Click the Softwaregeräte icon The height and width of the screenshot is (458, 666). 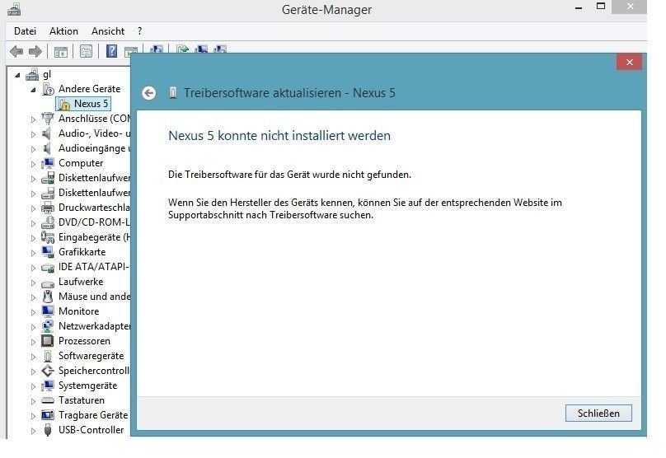[48, 356]
